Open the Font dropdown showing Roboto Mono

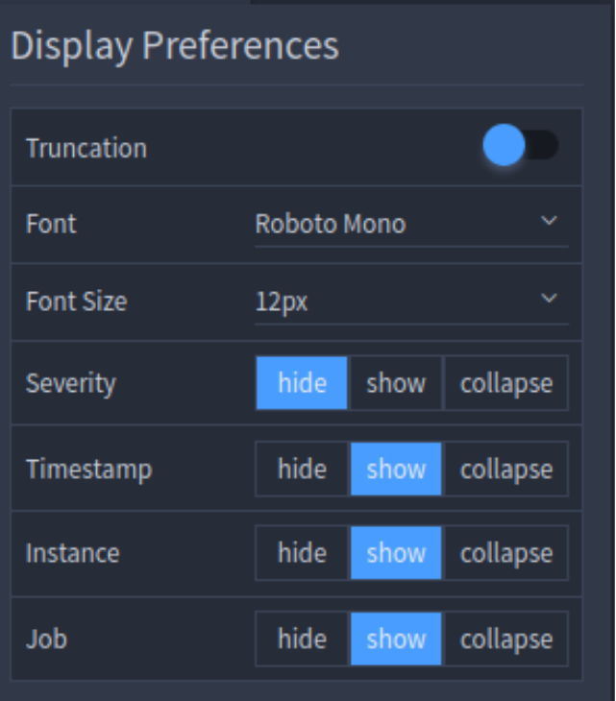point(411,224)
